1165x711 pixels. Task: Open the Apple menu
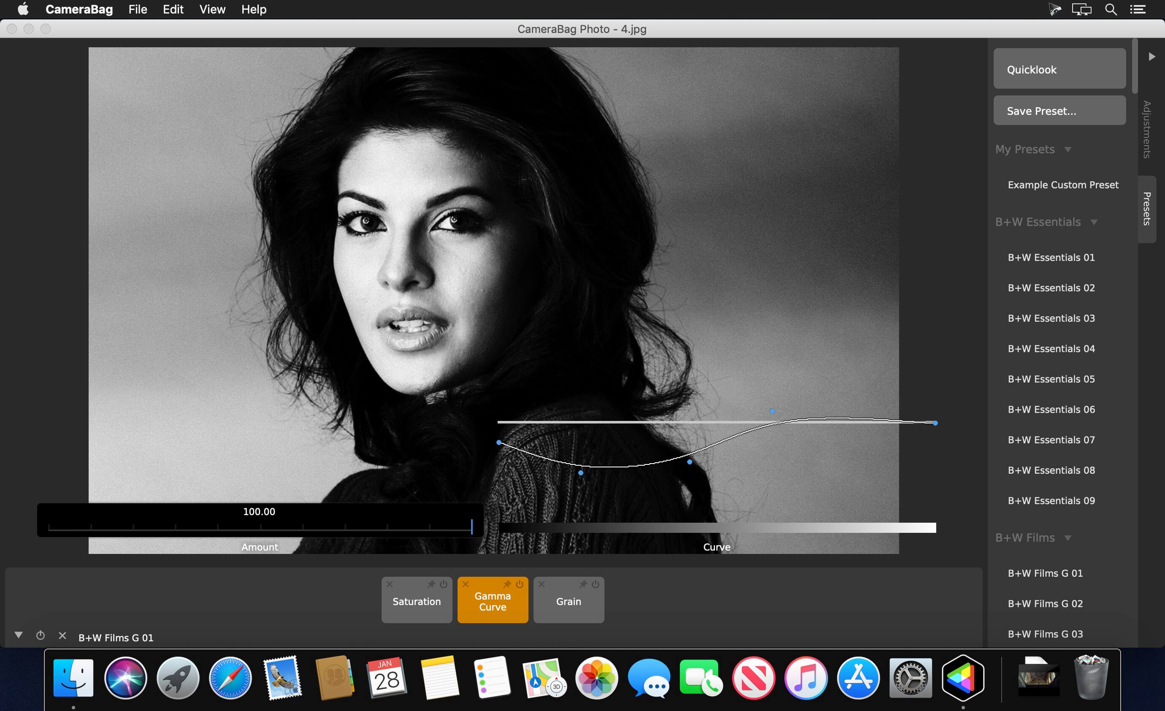(23, 9)
